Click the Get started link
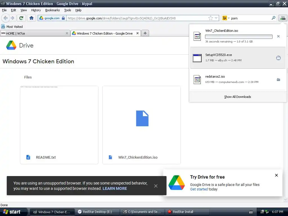The image size is (288, 216). pyautogui.click(x=199, y=189)
